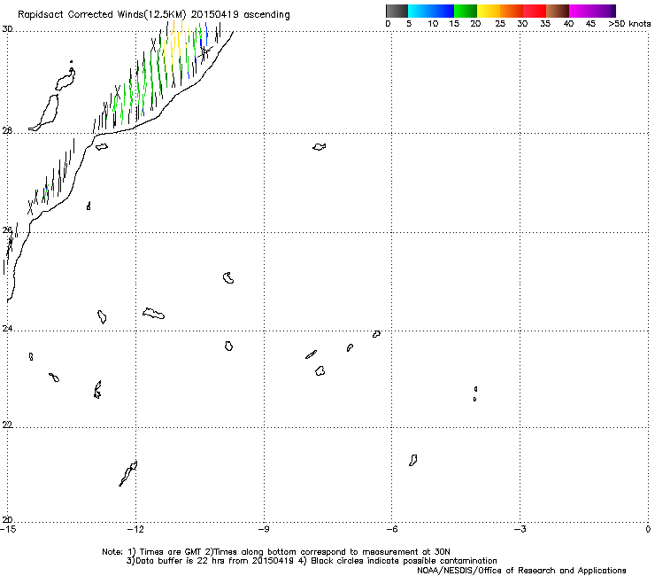Click the longitude axis label "-9"
Image resolution: width=655 pixels, height=576 pixels.
pyautogui.click(x=264, y=529)
